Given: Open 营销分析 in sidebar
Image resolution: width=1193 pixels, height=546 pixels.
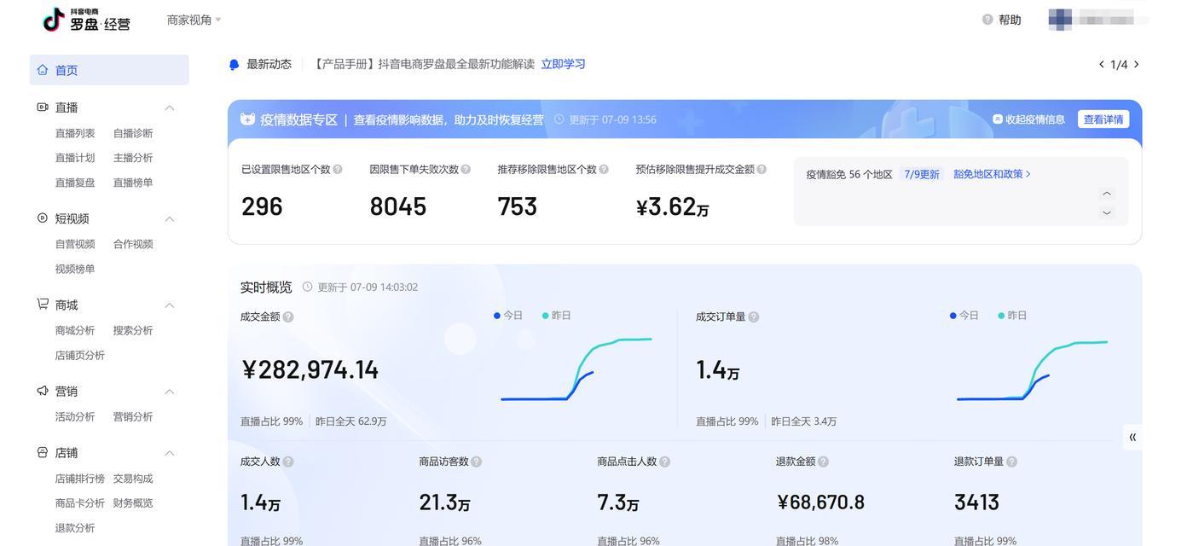Looking at the screenshot, I should (133, 416).
